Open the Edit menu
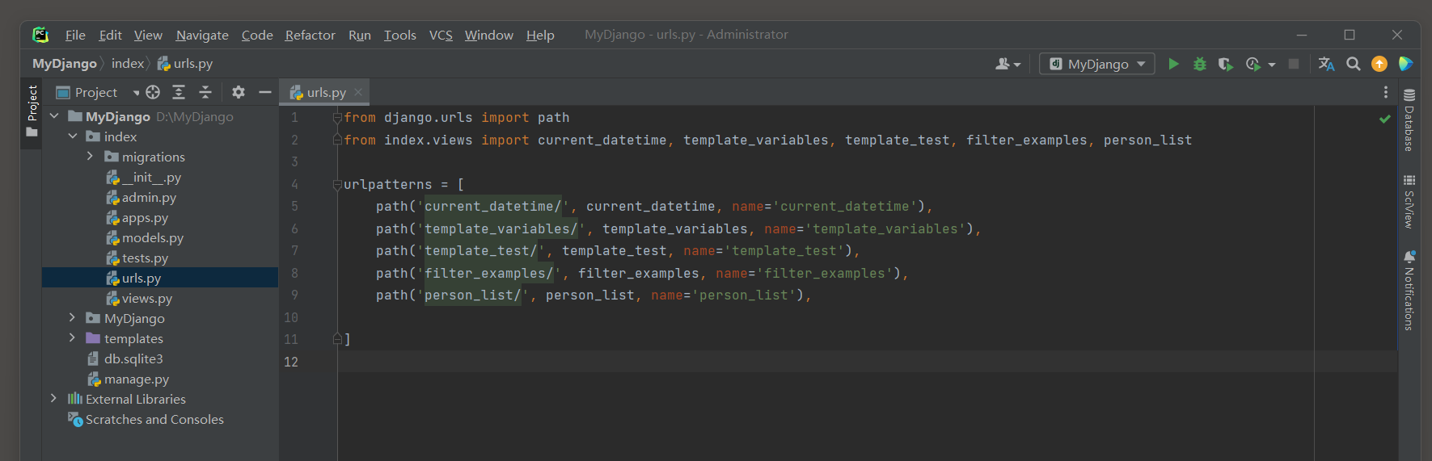 [x=110, y=35]
